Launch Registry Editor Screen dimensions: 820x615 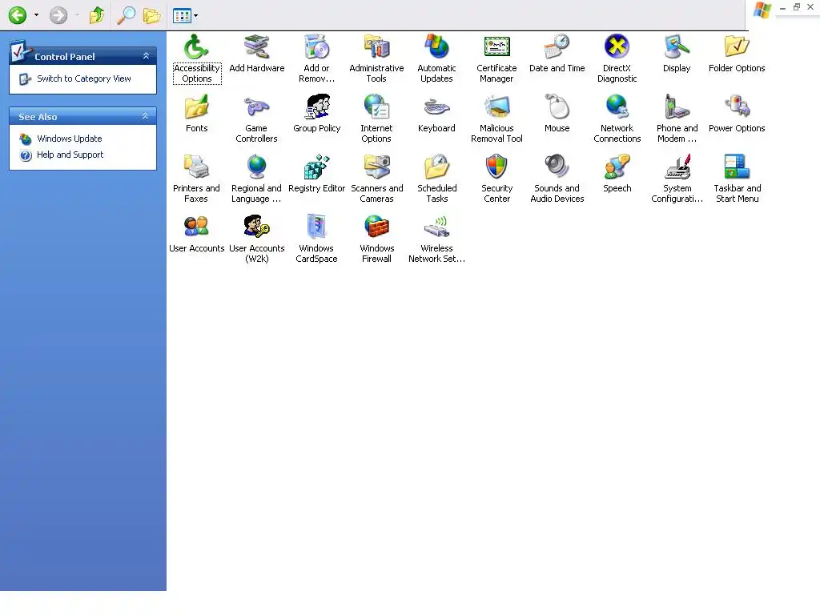click(317, 174)
